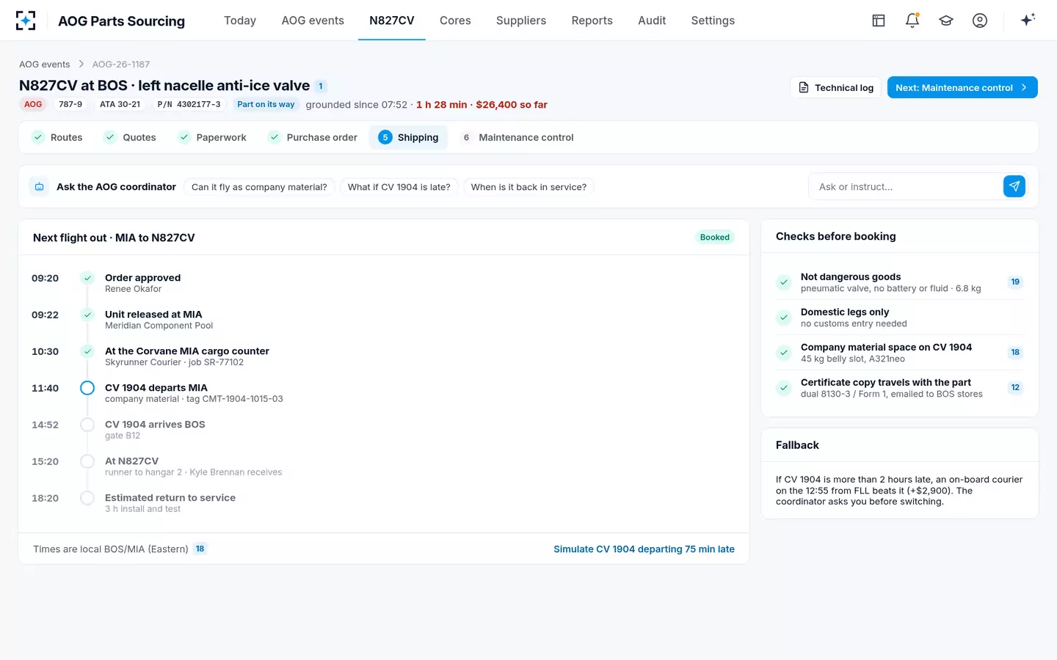Navigate to AOG events breadcrumb
Viewport: 1057px width, 660px height.
pyautogui.click(x=45, y=65)
